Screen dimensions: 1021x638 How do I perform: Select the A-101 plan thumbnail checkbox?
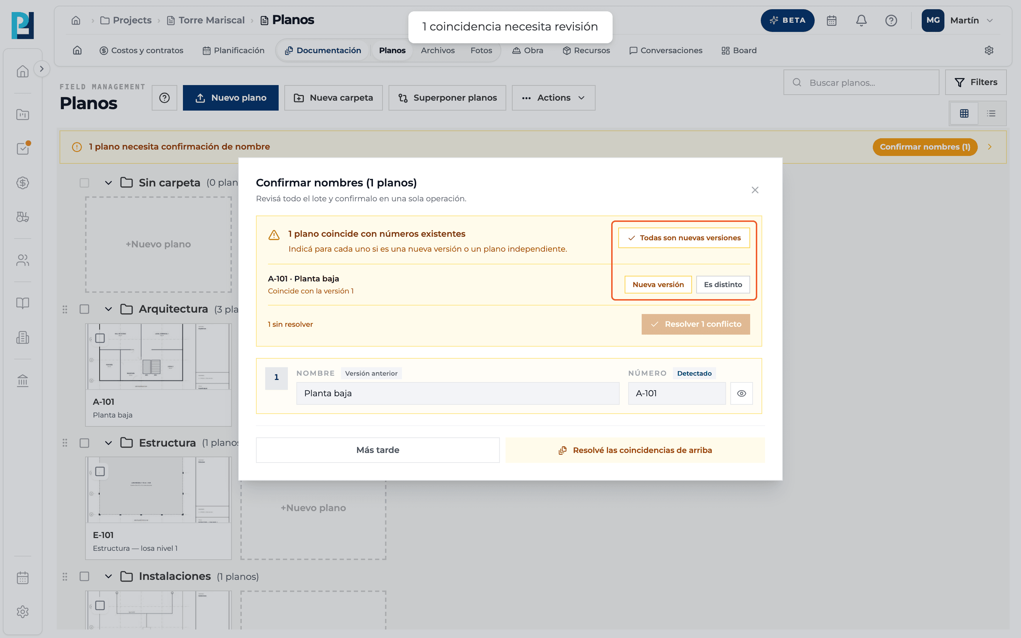(100, 338)
